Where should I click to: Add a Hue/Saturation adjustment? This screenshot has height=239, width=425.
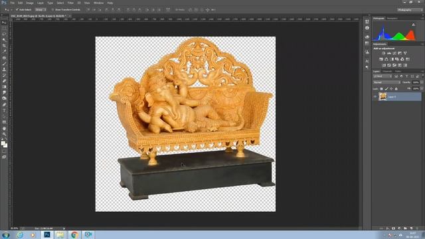pos(381,59)
